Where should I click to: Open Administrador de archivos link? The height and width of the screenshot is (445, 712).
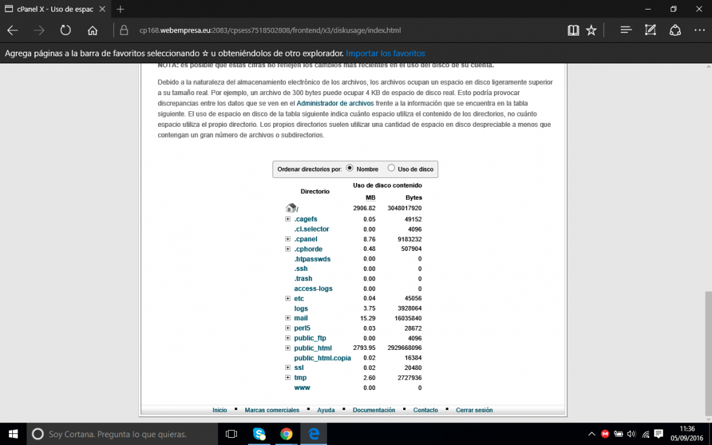point(335,103)
